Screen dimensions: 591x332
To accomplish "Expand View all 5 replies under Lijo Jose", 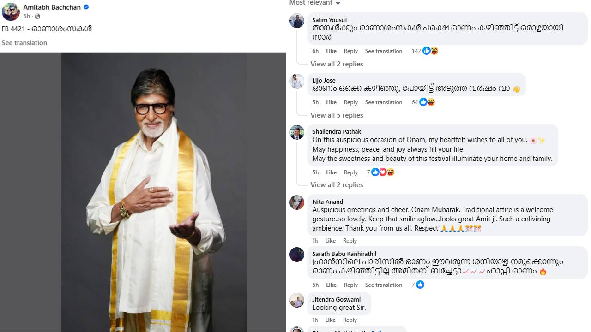I will [337, 115].
